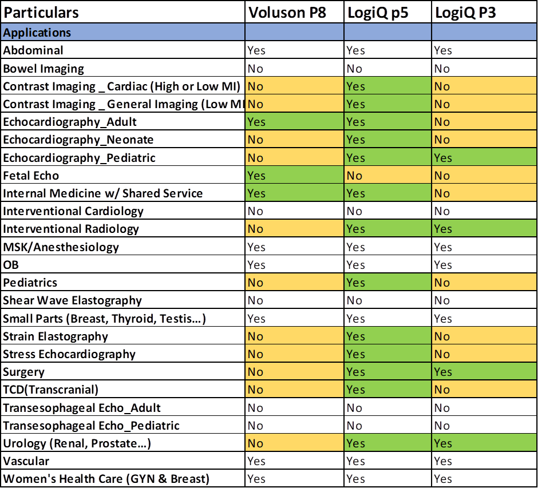Click orange LogiQ p5 cell for Fetal Echo
Screen dimensions: 538x488
tap(387, 175)
